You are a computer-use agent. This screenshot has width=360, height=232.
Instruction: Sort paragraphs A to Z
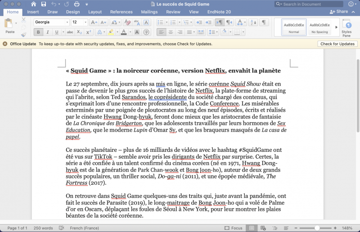253,23
